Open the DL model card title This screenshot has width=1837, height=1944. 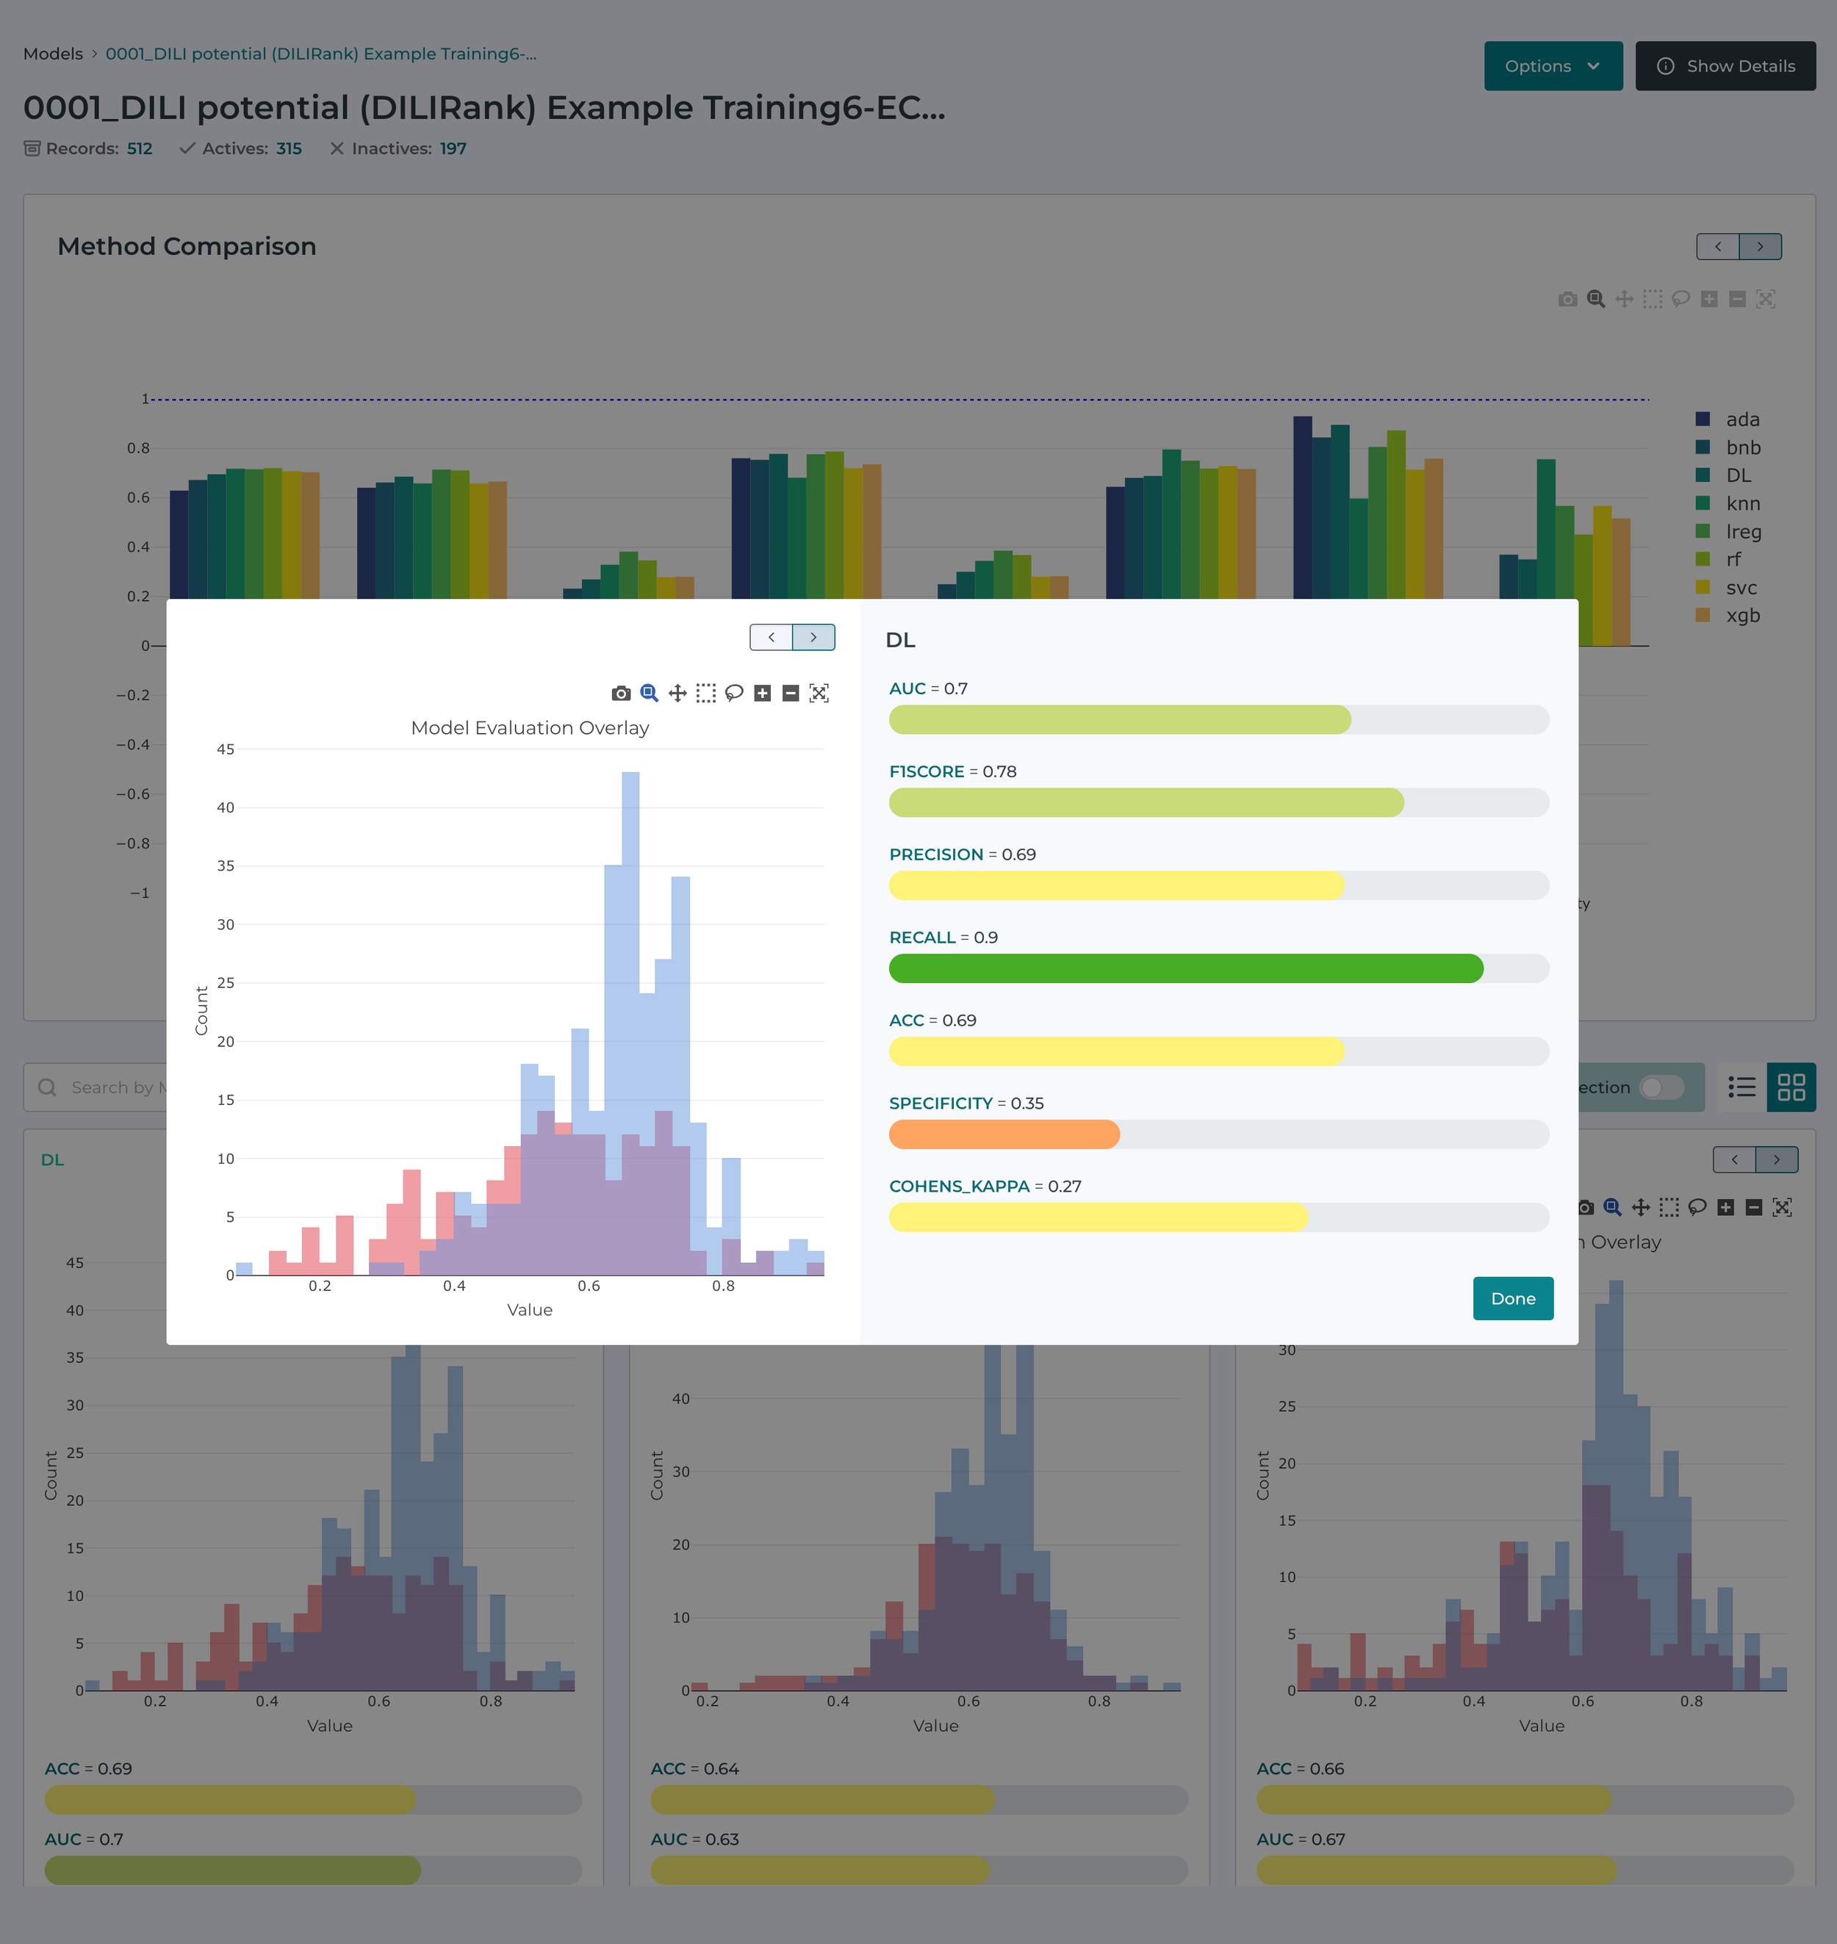coord(53,1160)
